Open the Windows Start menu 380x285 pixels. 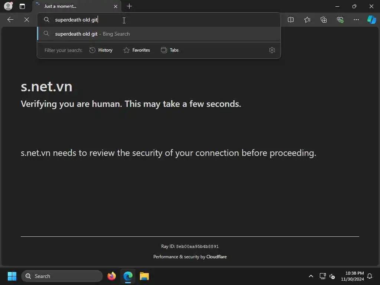12,276
